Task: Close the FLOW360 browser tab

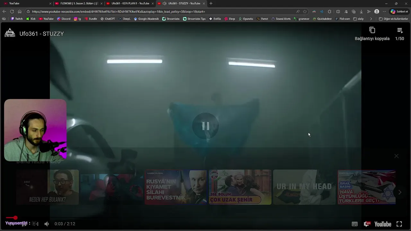Action: point(101,3)
